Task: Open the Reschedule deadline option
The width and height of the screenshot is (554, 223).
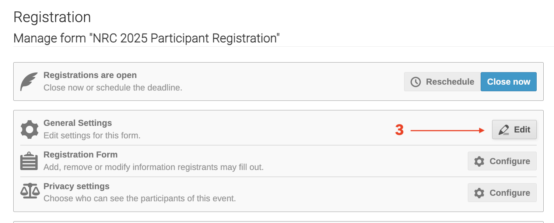Action: [x=442, y=82]
